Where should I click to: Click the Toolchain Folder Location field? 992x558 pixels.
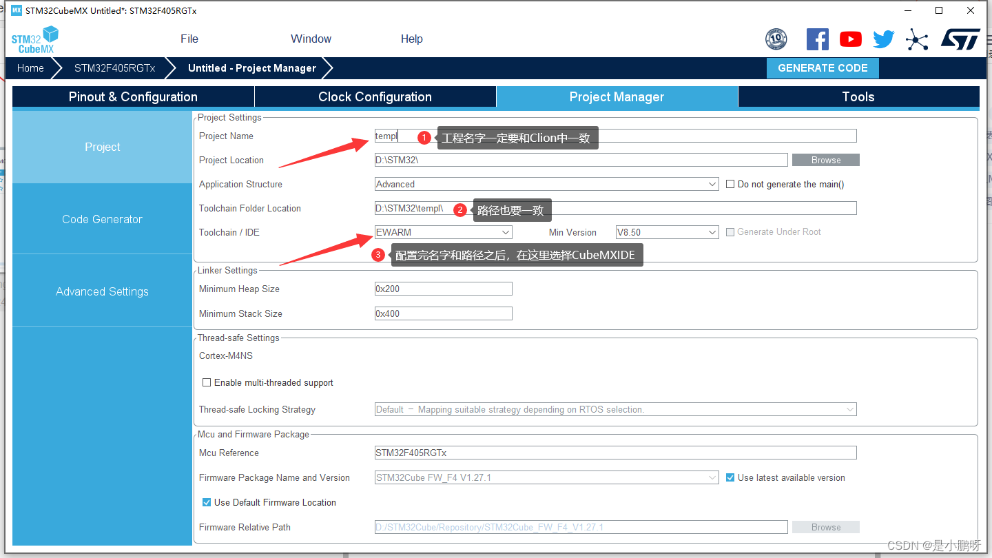coord(615,208)
